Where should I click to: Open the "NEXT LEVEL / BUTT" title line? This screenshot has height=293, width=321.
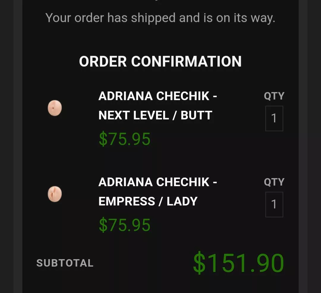coord(155,115)
